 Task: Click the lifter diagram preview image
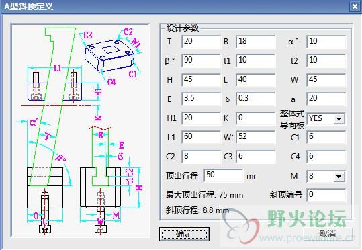pos(80,130)
